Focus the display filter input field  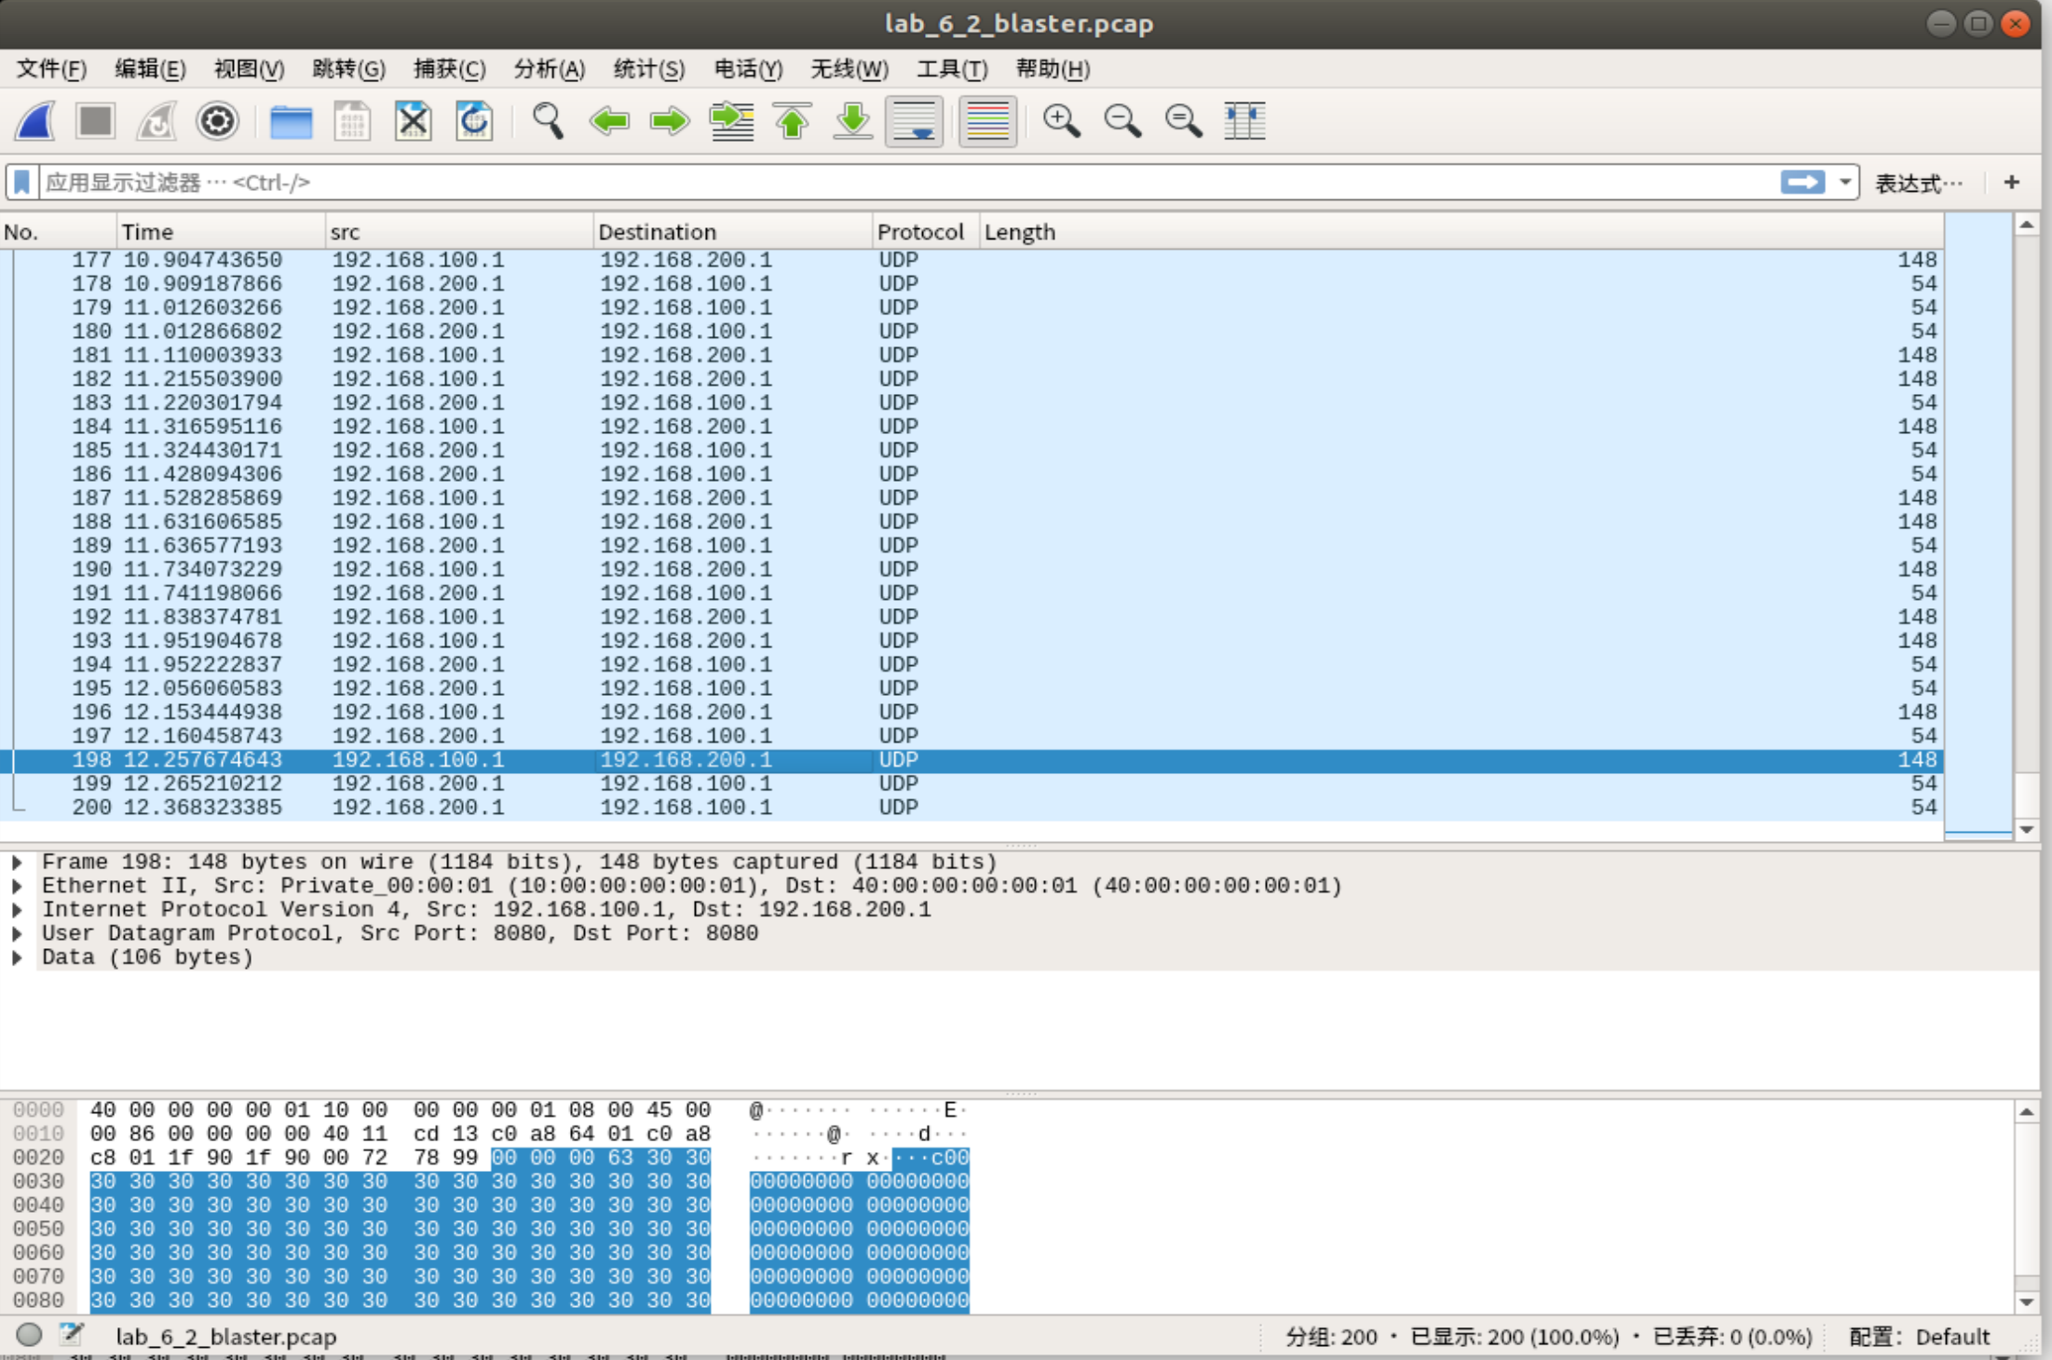(908, 182)
